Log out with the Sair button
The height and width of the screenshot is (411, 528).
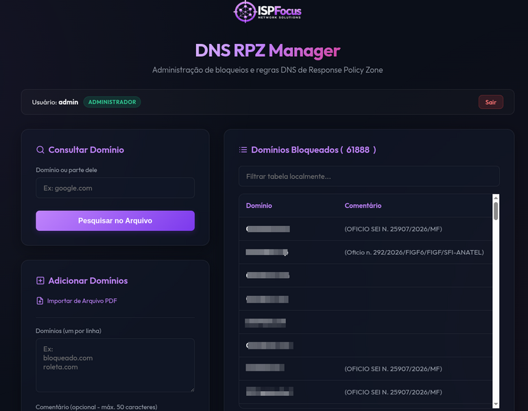coord(490,102)
